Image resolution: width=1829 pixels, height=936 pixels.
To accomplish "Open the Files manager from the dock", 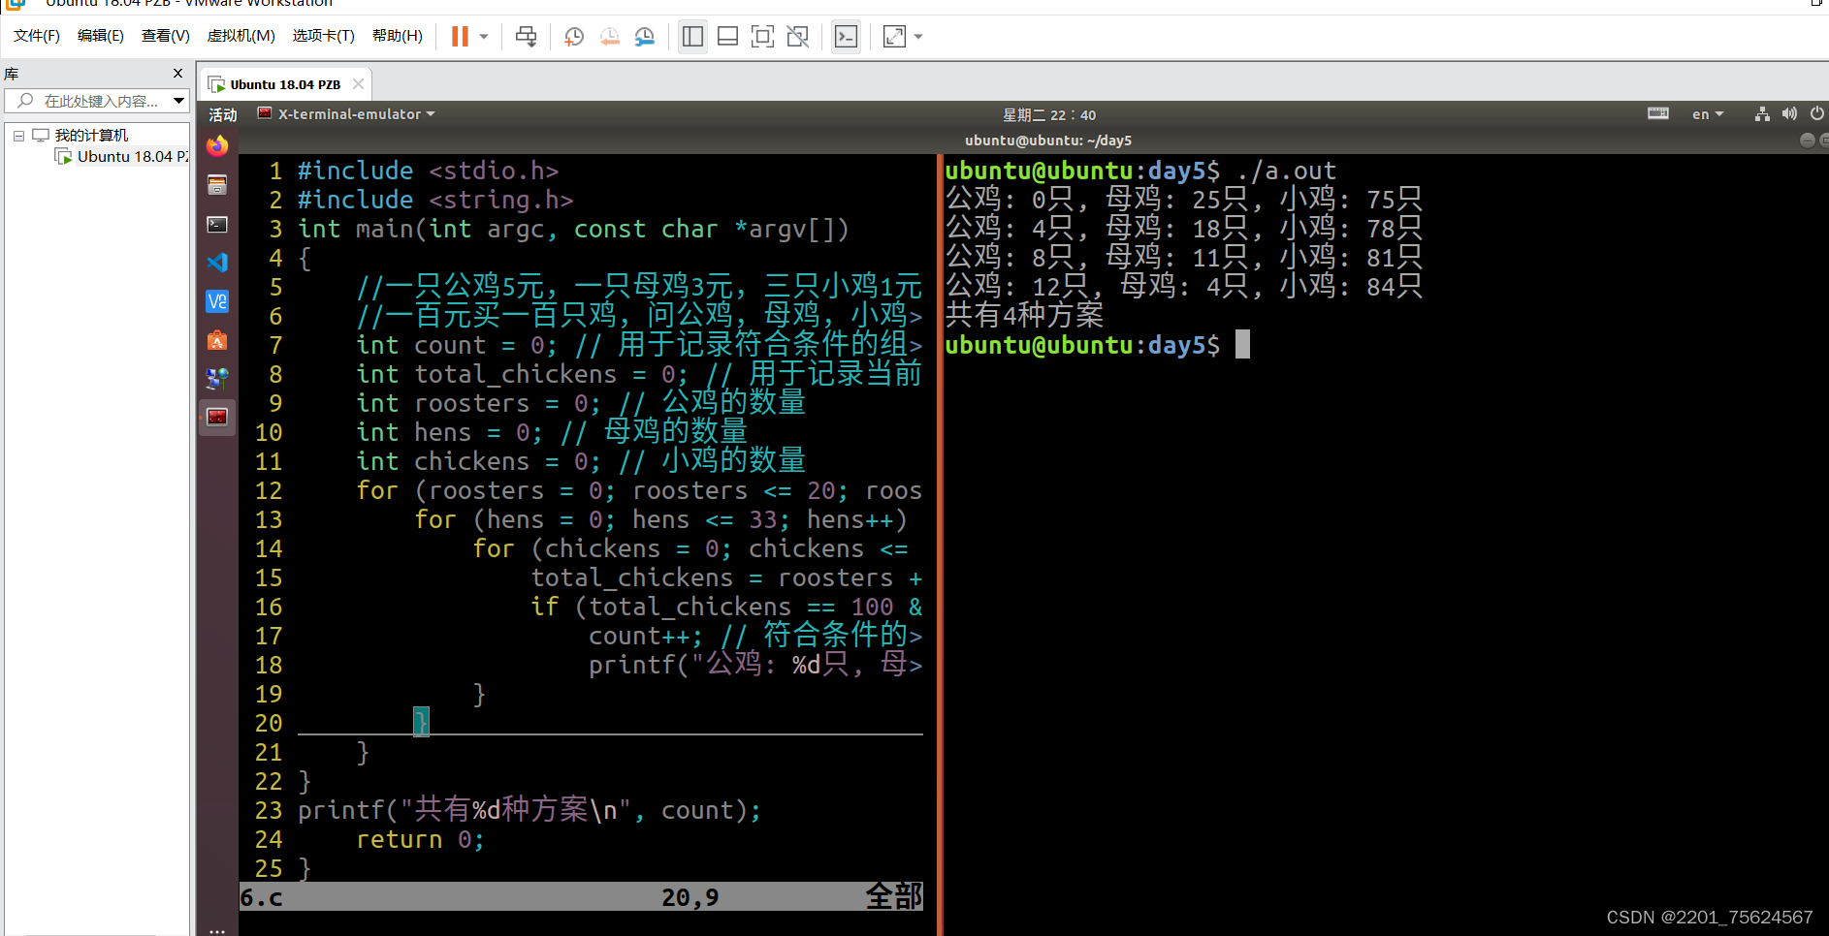I will 217,185.
